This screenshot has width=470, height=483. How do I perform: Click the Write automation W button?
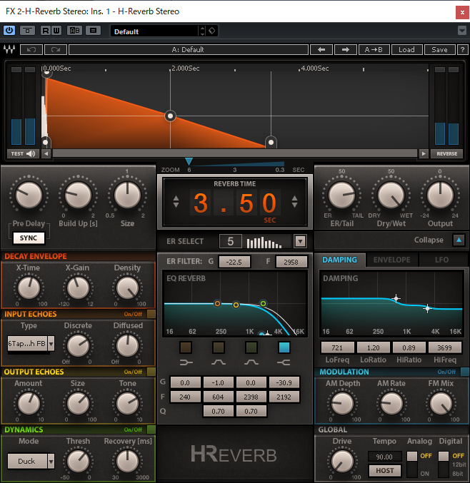click(56, 31)
